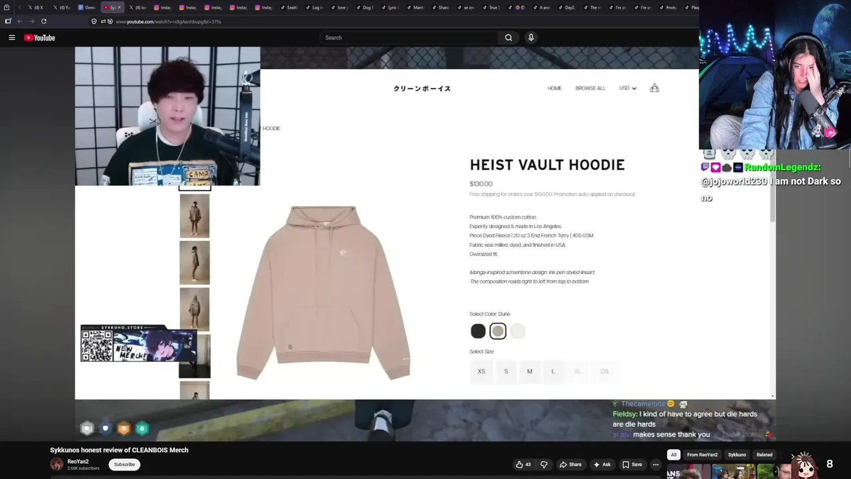This screenshot has width=851, height=479.
Task: Click BROWSE ALL in the store navigation
Action: [590, 88]
